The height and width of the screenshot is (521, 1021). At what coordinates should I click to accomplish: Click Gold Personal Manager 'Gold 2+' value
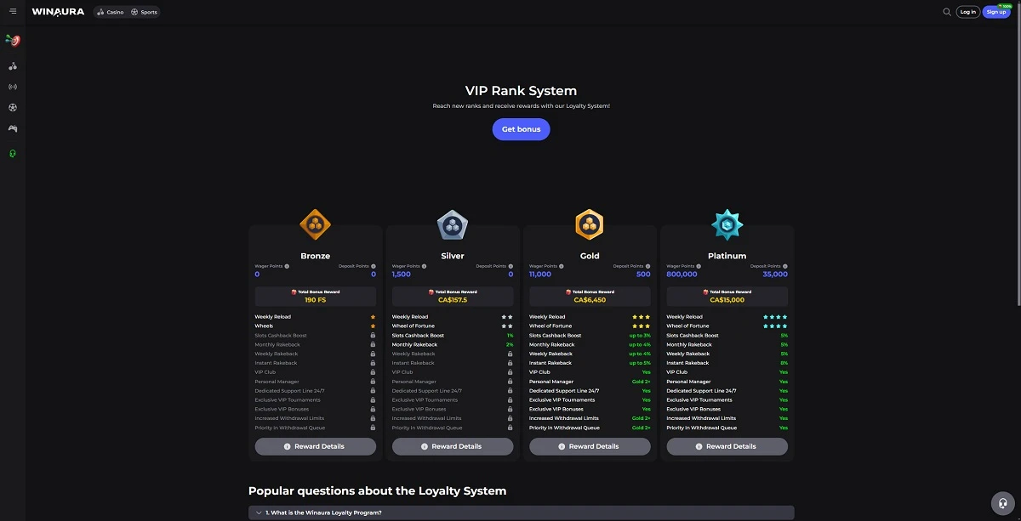(641, 382)
